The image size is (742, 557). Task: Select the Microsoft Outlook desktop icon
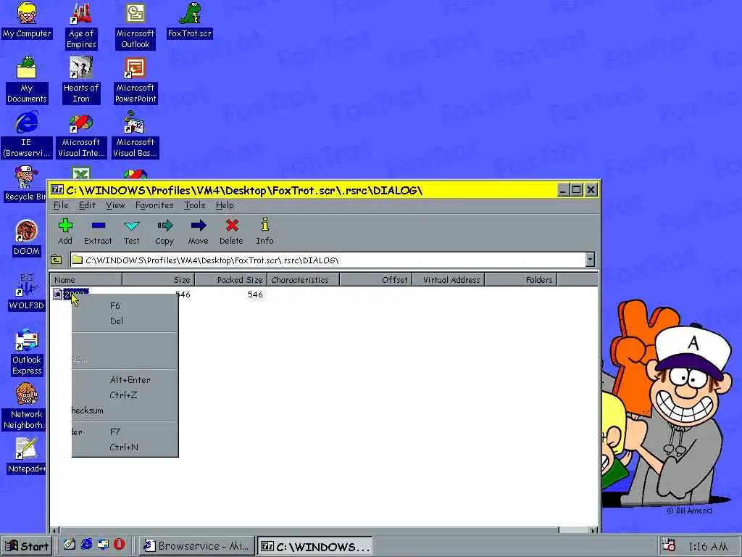[136, 26]
